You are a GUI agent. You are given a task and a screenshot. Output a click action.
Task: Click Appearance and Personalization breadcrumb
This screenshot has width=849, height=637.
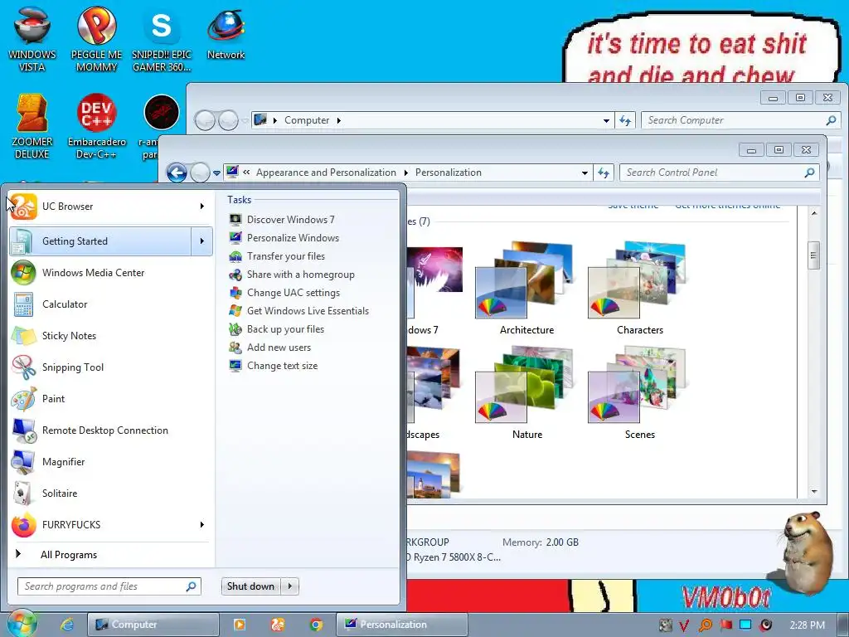click(x=326, y=173)
